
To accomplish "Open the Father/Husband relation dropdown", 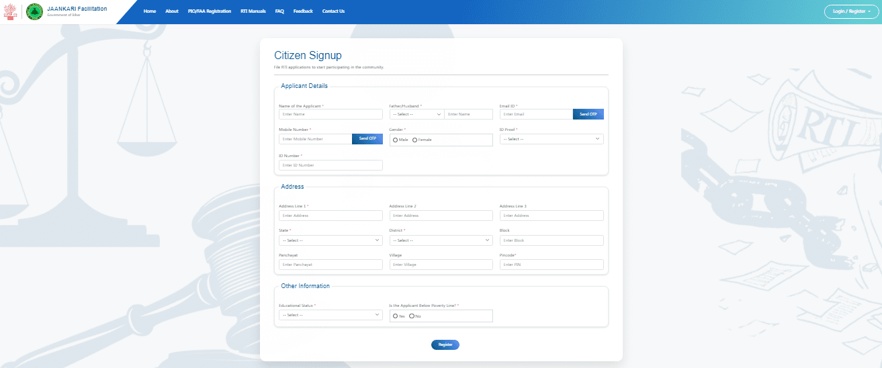I will [x=416, y=114].
